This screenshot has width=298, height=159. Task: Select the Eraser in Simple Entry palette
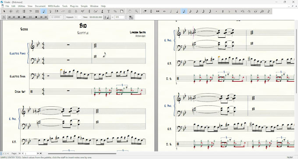coord(145,11)
